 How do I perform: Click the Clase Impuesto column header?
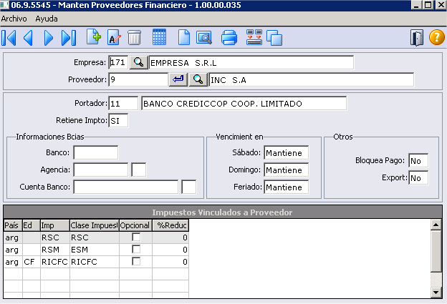pyautogui.click(x=95, y=225)
